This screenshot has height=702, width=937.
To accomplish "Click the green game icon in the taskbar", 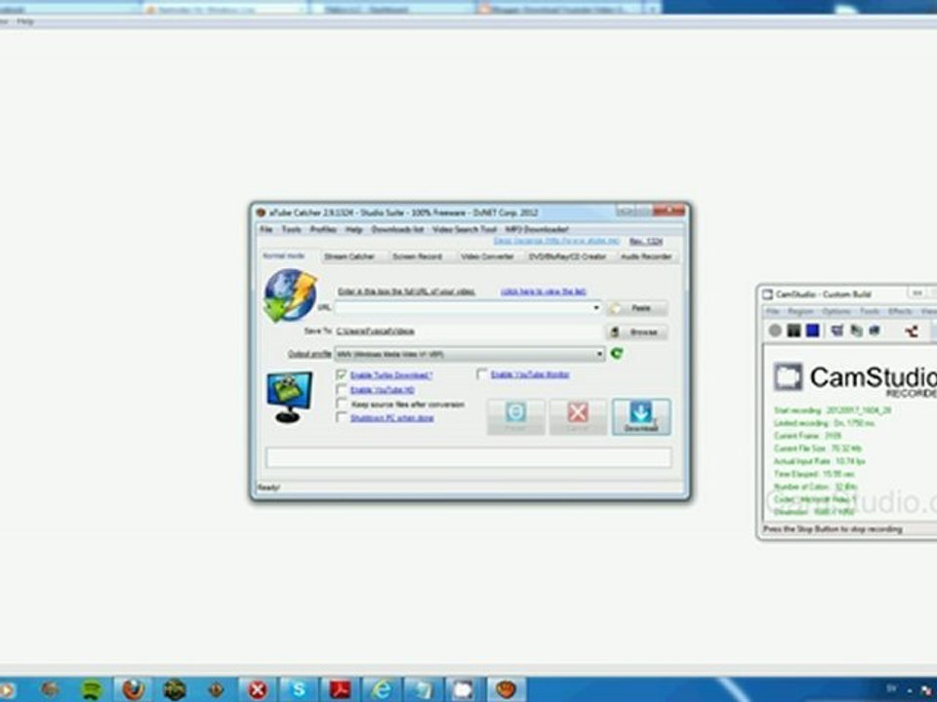I will [x=175, y=690].
